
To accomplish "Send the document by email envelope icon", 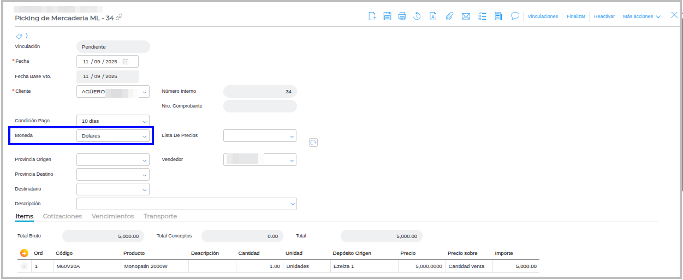I will [466, 16].
